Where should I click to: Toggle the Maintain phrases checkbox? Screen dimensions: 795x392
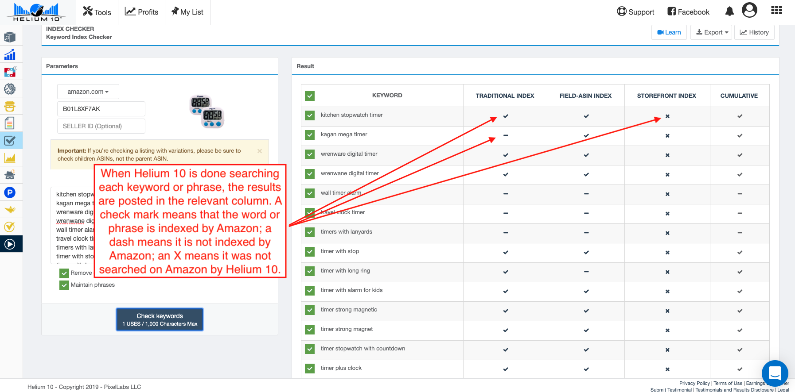coord(64,285)
